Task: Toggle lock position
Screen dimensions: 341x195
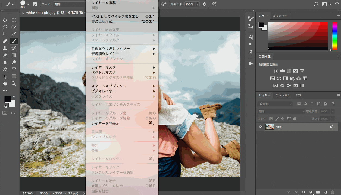Action: tap(283, 119)
